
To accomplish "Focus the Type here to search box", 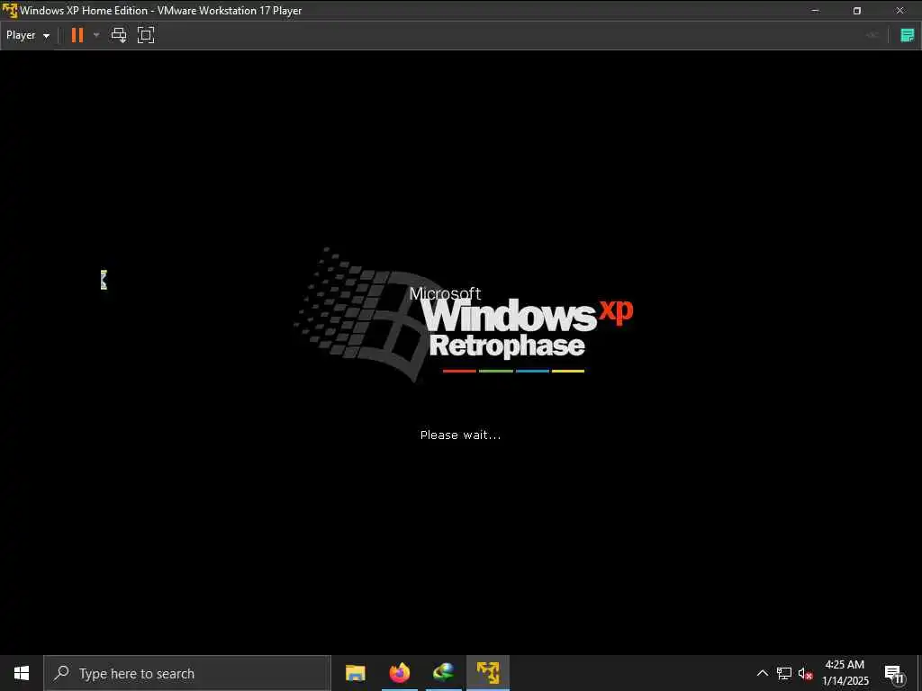I will [x=187, y=673].
